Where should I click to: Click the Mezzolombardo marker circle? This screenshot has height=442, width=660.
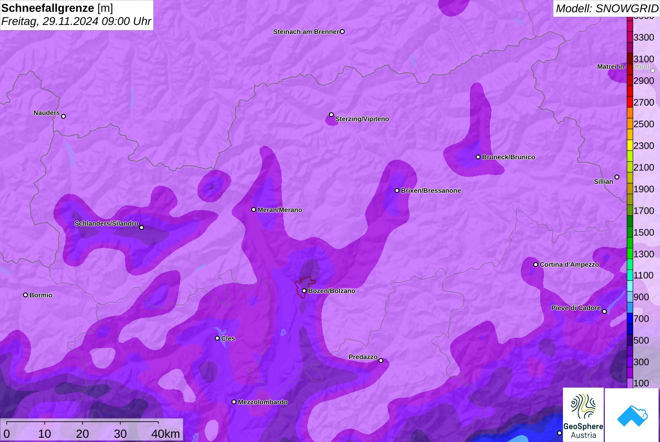234,402
